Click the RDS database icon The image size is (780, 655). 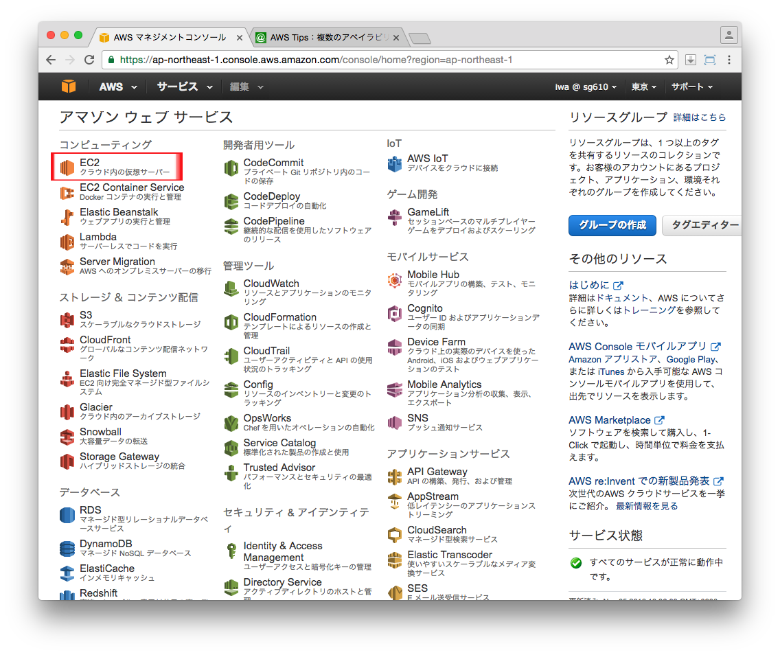[x=67, y=515]
